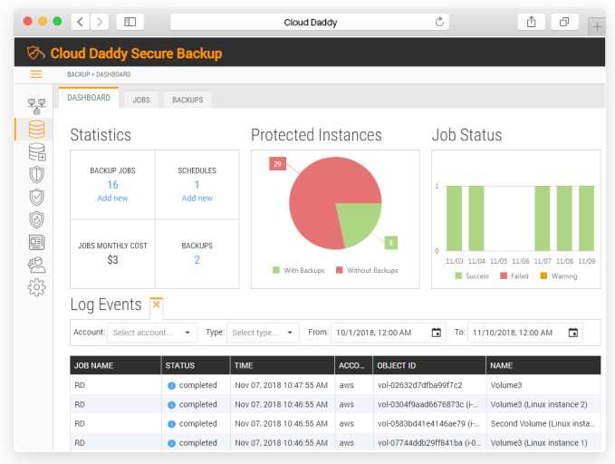Click Add new under Backup Jobs
This screenshot has height=464, width=615.
point(112,198)
